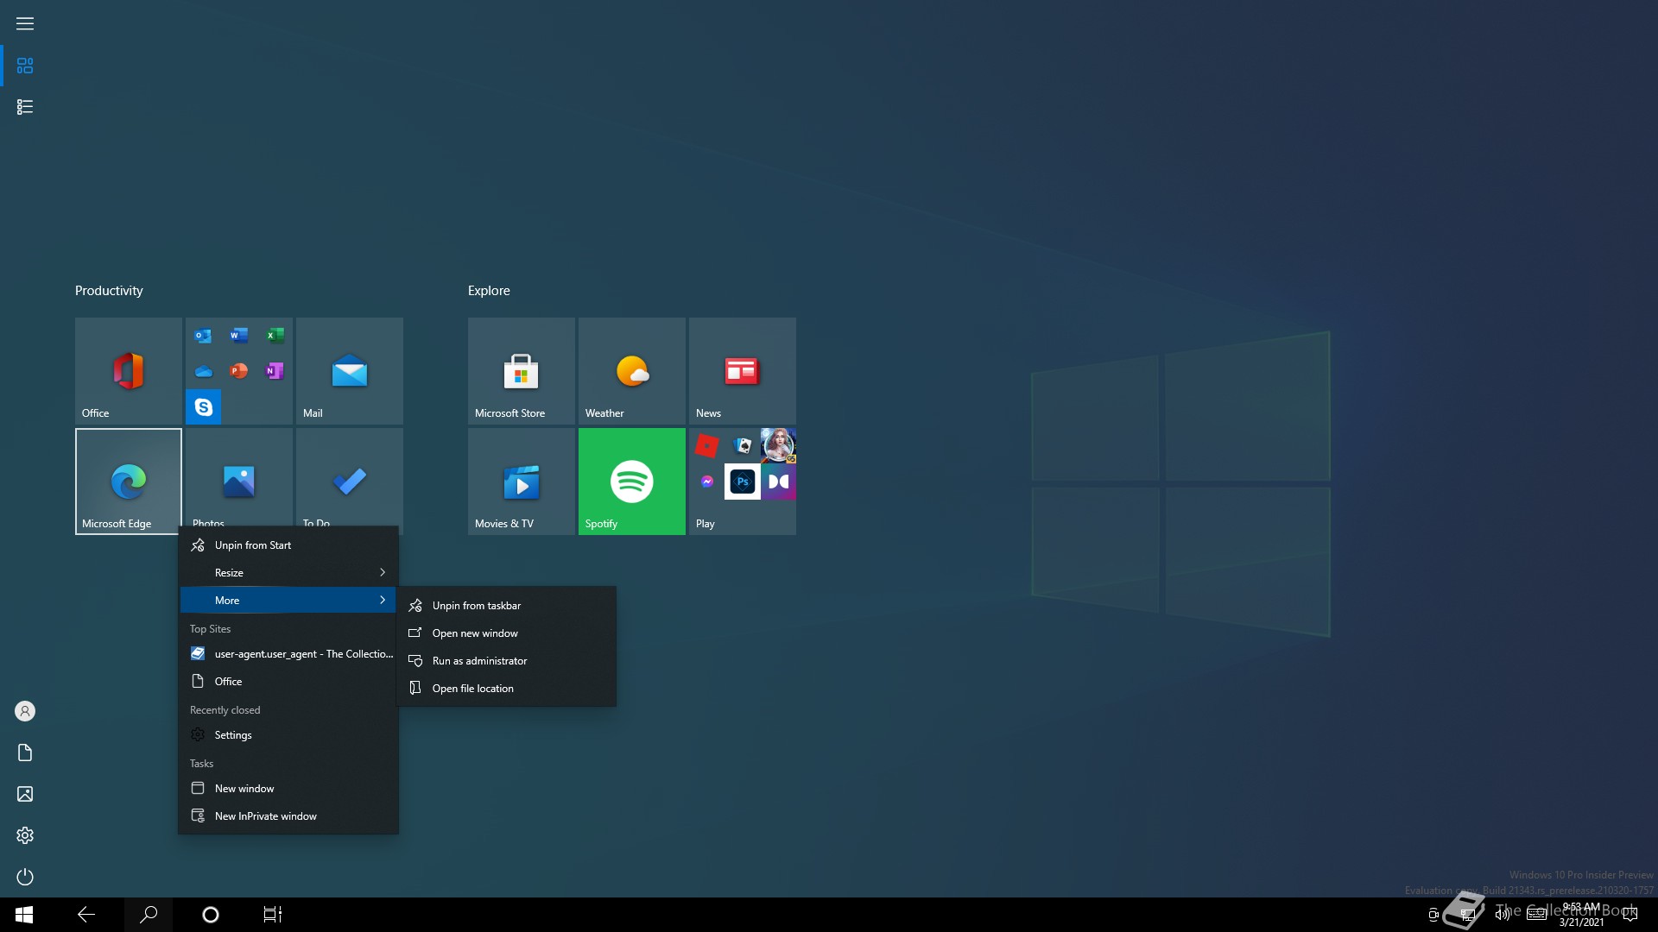Select the Productivity group header
This screenshot has height=932, width=1658.
click(x=109, y=291)
